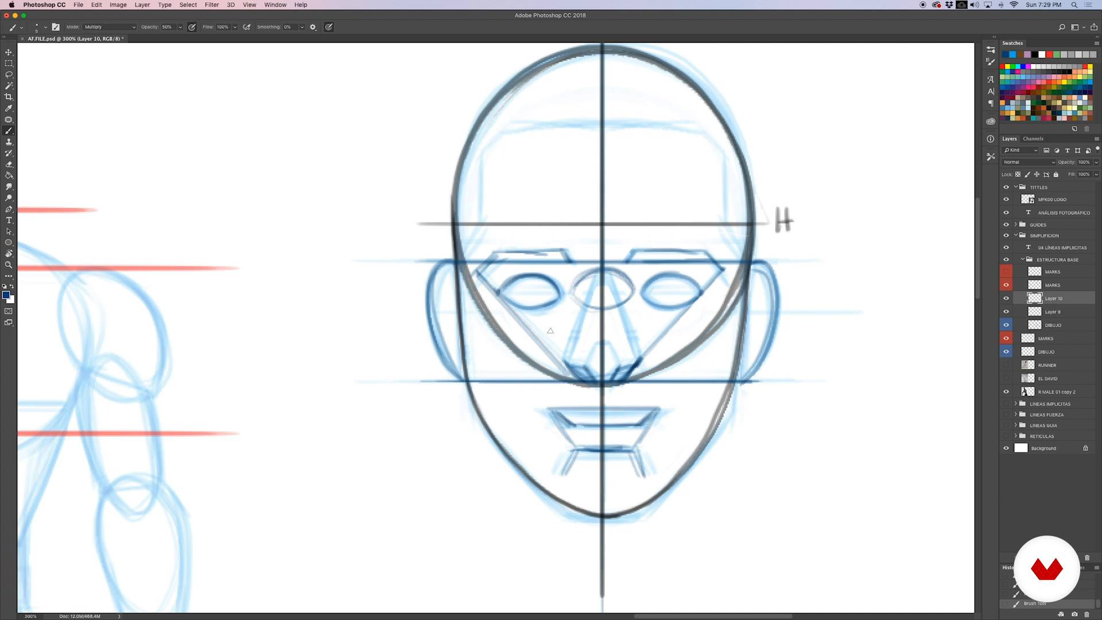Pick the red swatch in Swatches
Viewport: 1102px width, 620px height.
click(x=1049, y=55)
